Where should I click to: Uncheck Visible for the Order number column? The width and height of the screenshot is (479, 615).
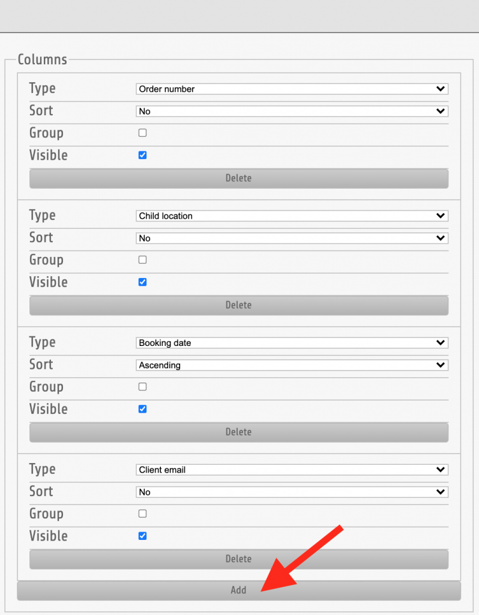click(x=143, y=156)
